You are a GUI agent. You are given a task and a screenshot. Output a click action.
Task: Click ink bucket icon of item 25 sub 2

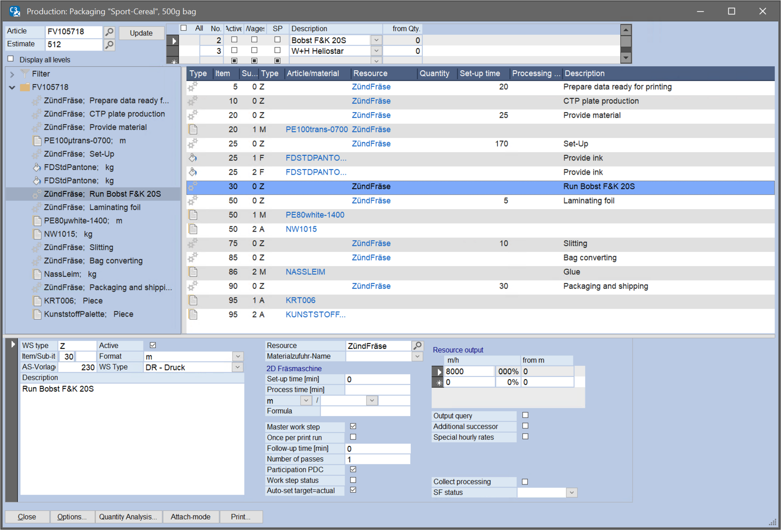(193, 172)
